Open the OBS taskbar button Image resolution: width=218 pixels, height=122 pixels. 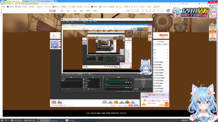[44, 120]
